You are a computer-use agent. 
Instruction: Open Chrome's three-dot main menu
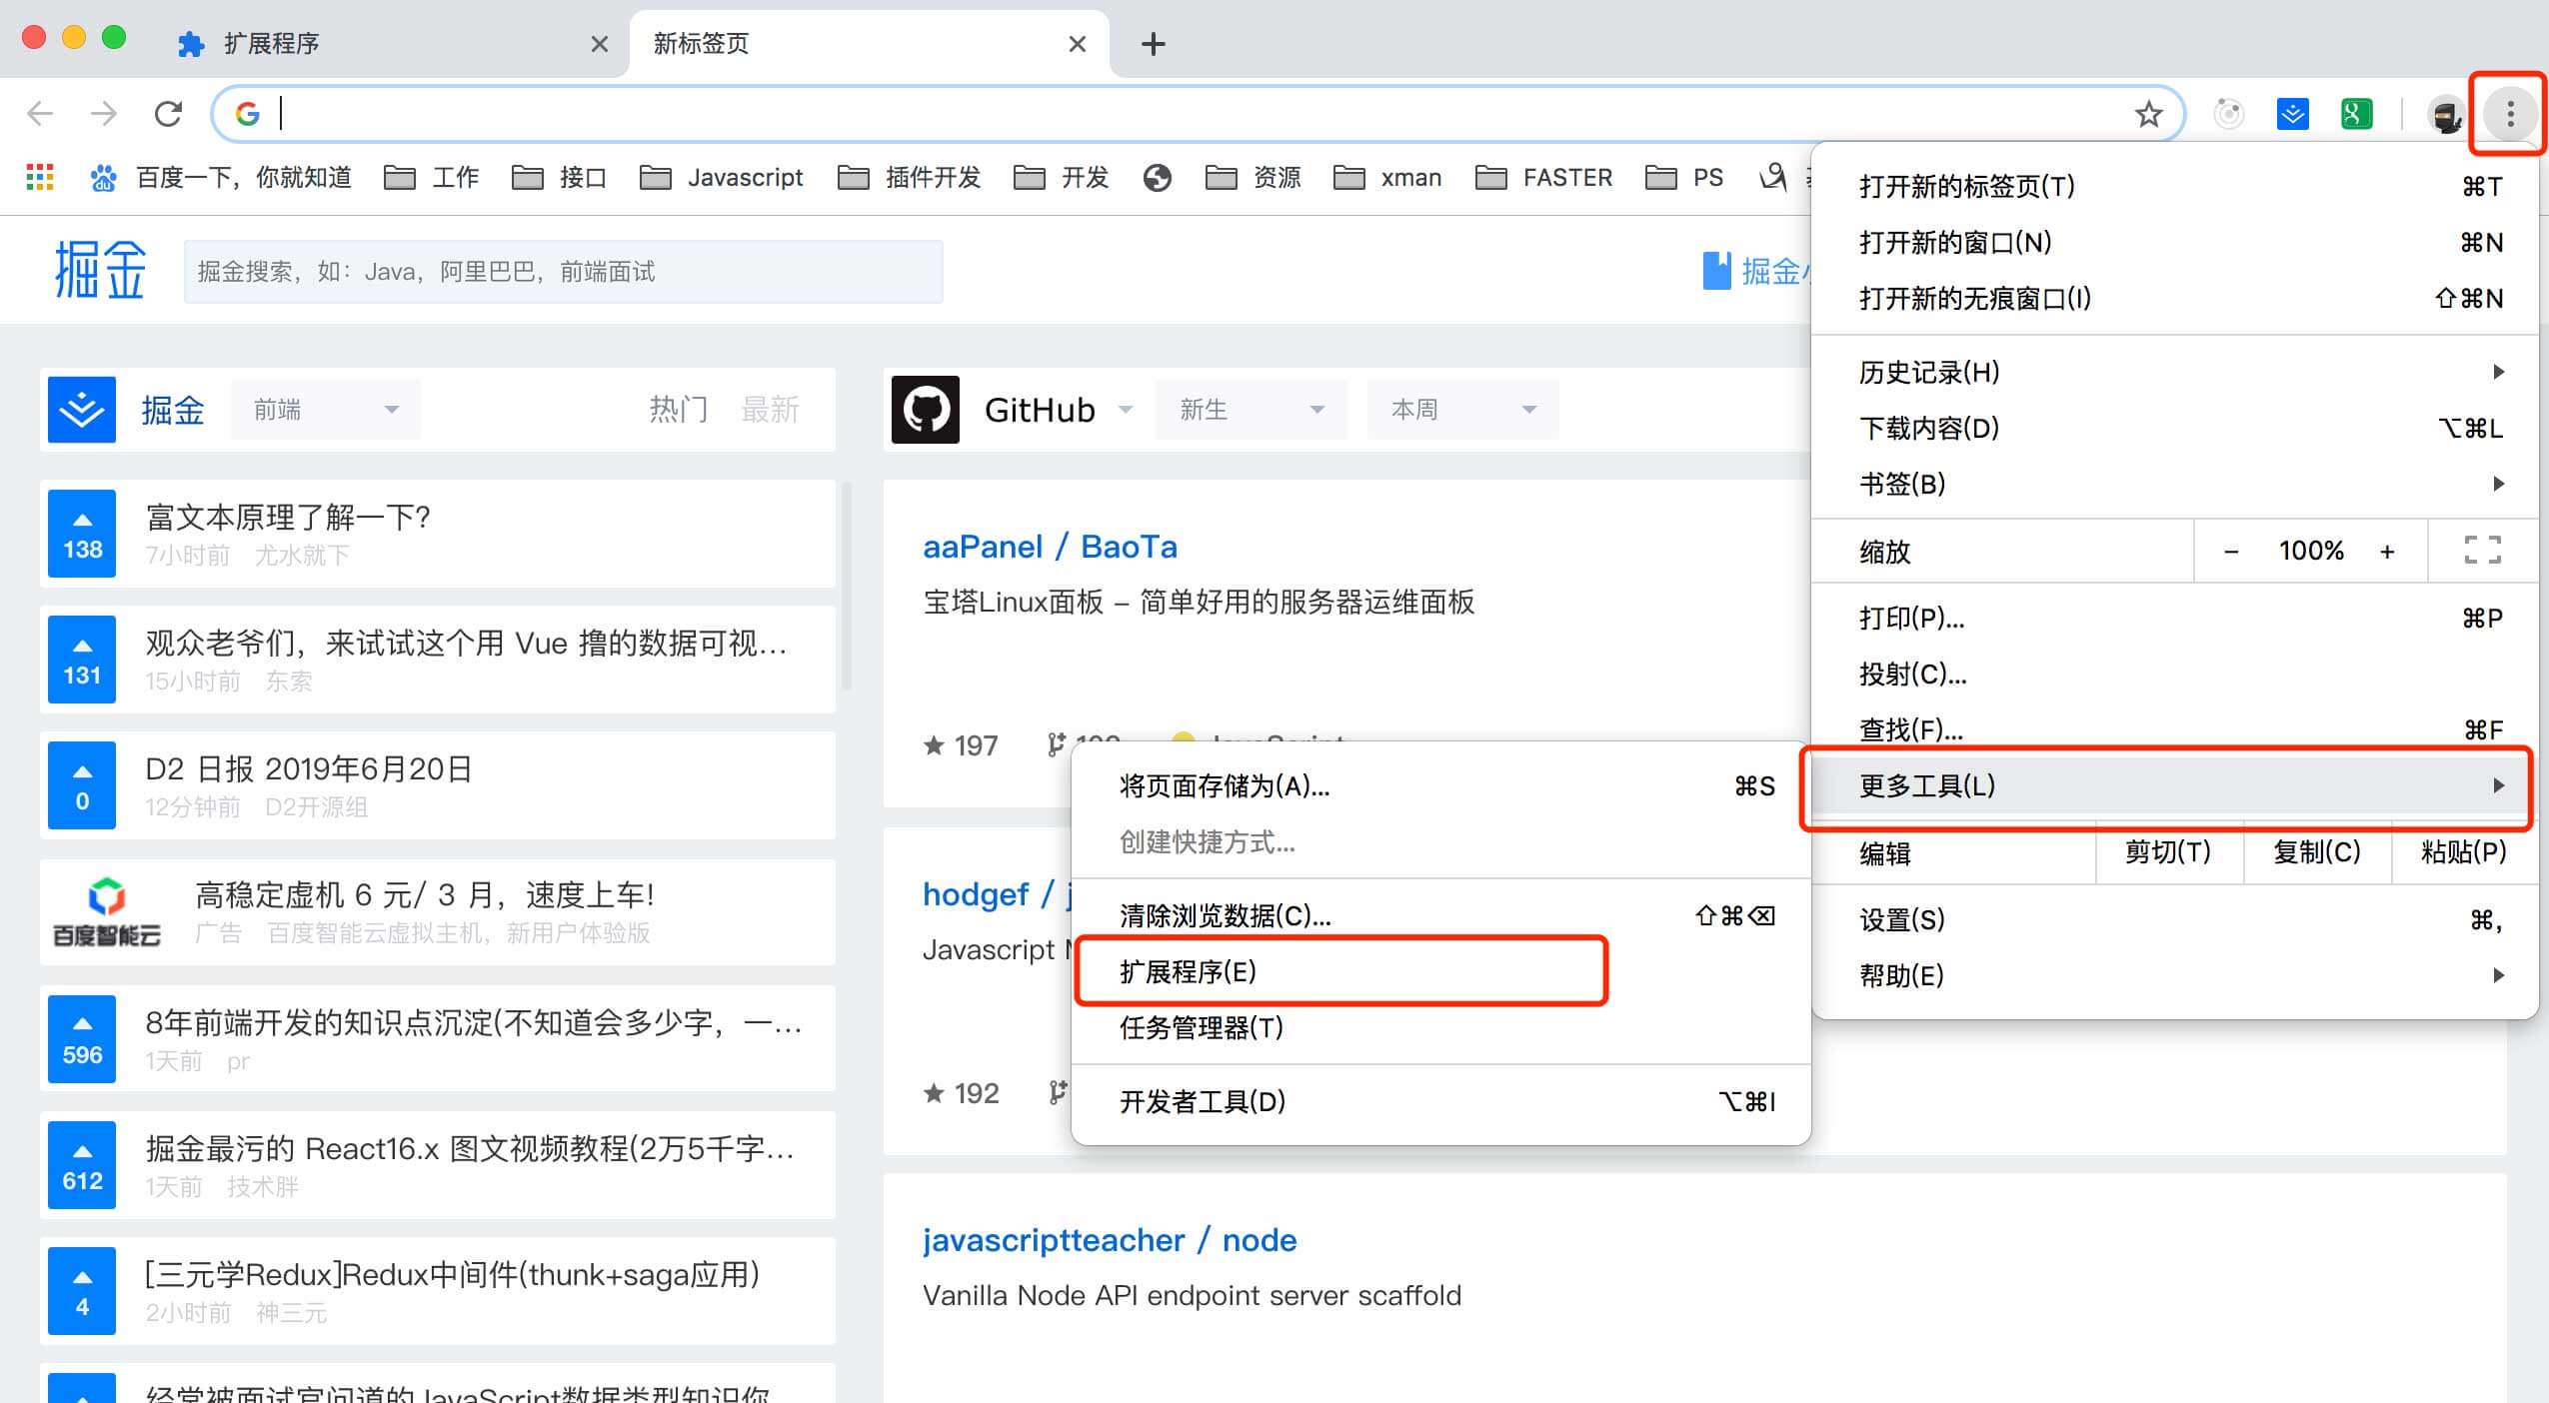click(x=2509, y=114)
